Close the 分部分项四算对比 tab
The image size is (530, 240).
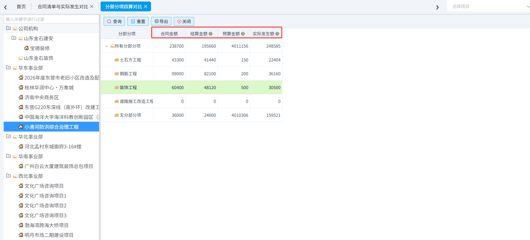(145, 6)
